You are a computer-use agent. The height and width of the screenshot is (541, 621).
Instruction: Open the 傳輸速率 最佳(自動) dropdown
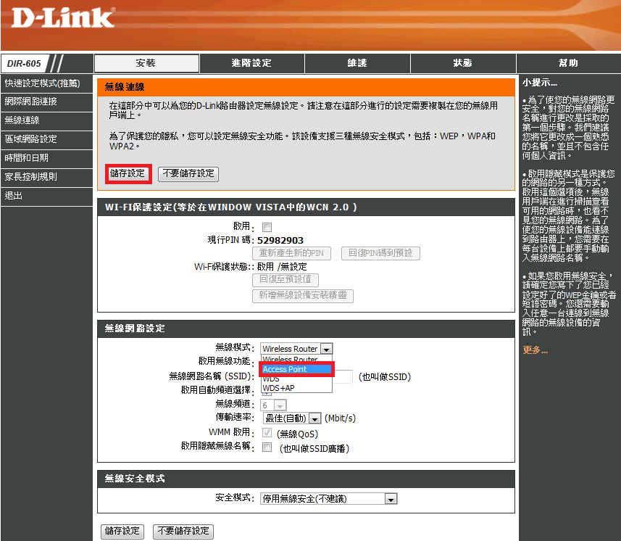coord(292,418)
